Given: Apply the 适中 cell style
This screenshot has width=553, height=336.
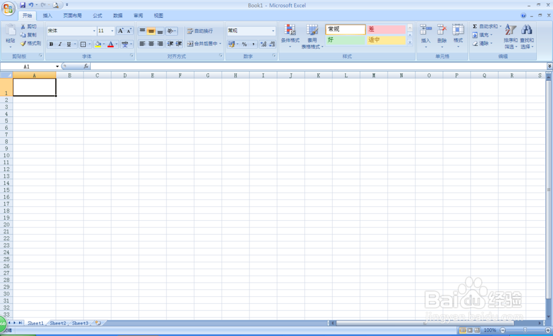Looking at the screenshot, I should click(386, 40).
